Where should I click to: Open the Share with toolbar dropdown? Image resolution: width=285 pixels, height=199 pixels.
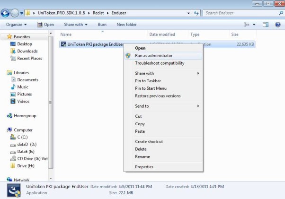pos(76,25)
